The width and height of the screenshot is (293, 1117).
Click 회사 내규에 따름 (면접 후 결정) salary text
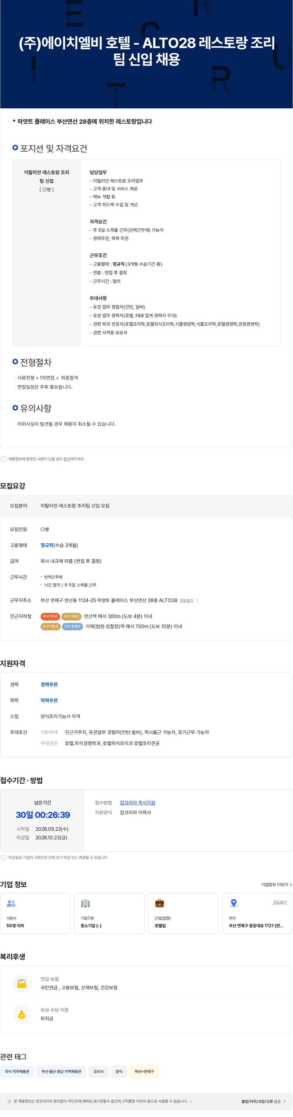tap(71, 561)
